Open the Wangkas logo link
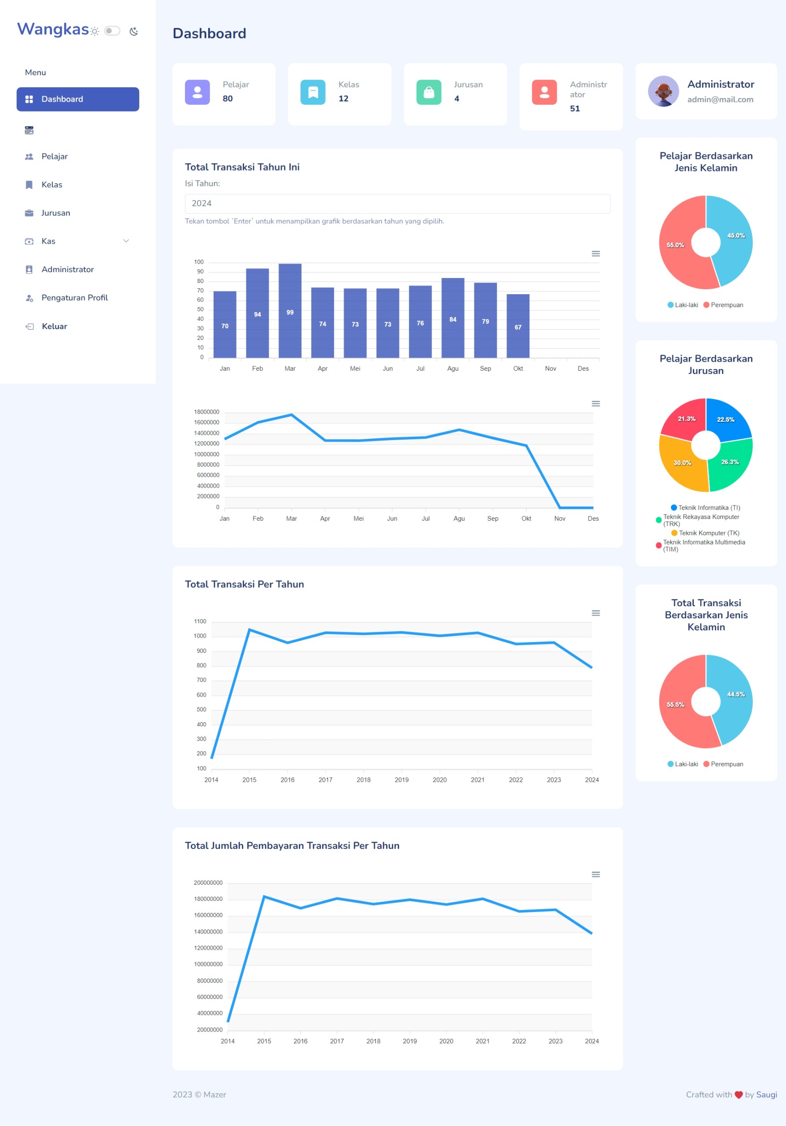The width and height of the screenshot is (786, 1126). [x=53, y=29]
